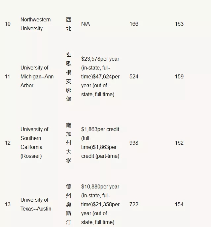Select University of Texas--Austin text
The image size is (211, 227).
coord(36,204)
